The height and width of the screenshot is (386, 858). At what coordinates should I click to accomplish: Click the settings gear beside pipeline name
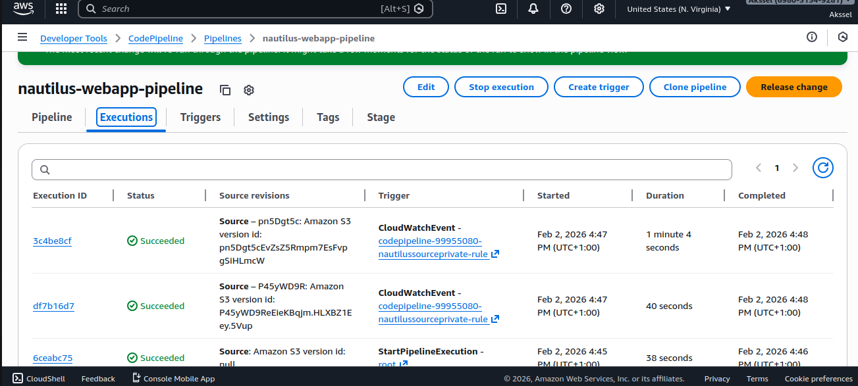click(x=249, y=90)
